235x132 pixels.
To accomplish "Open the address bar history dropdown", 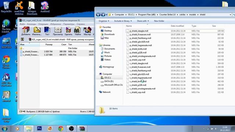I will point(230,15).
